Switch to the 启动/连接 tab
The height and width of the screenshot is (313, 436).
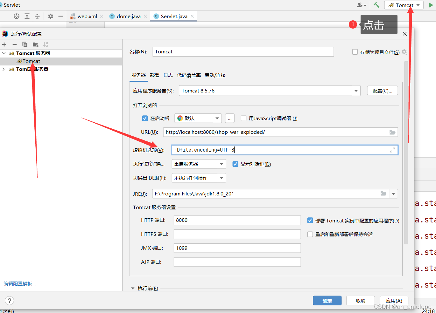[215, 75]
